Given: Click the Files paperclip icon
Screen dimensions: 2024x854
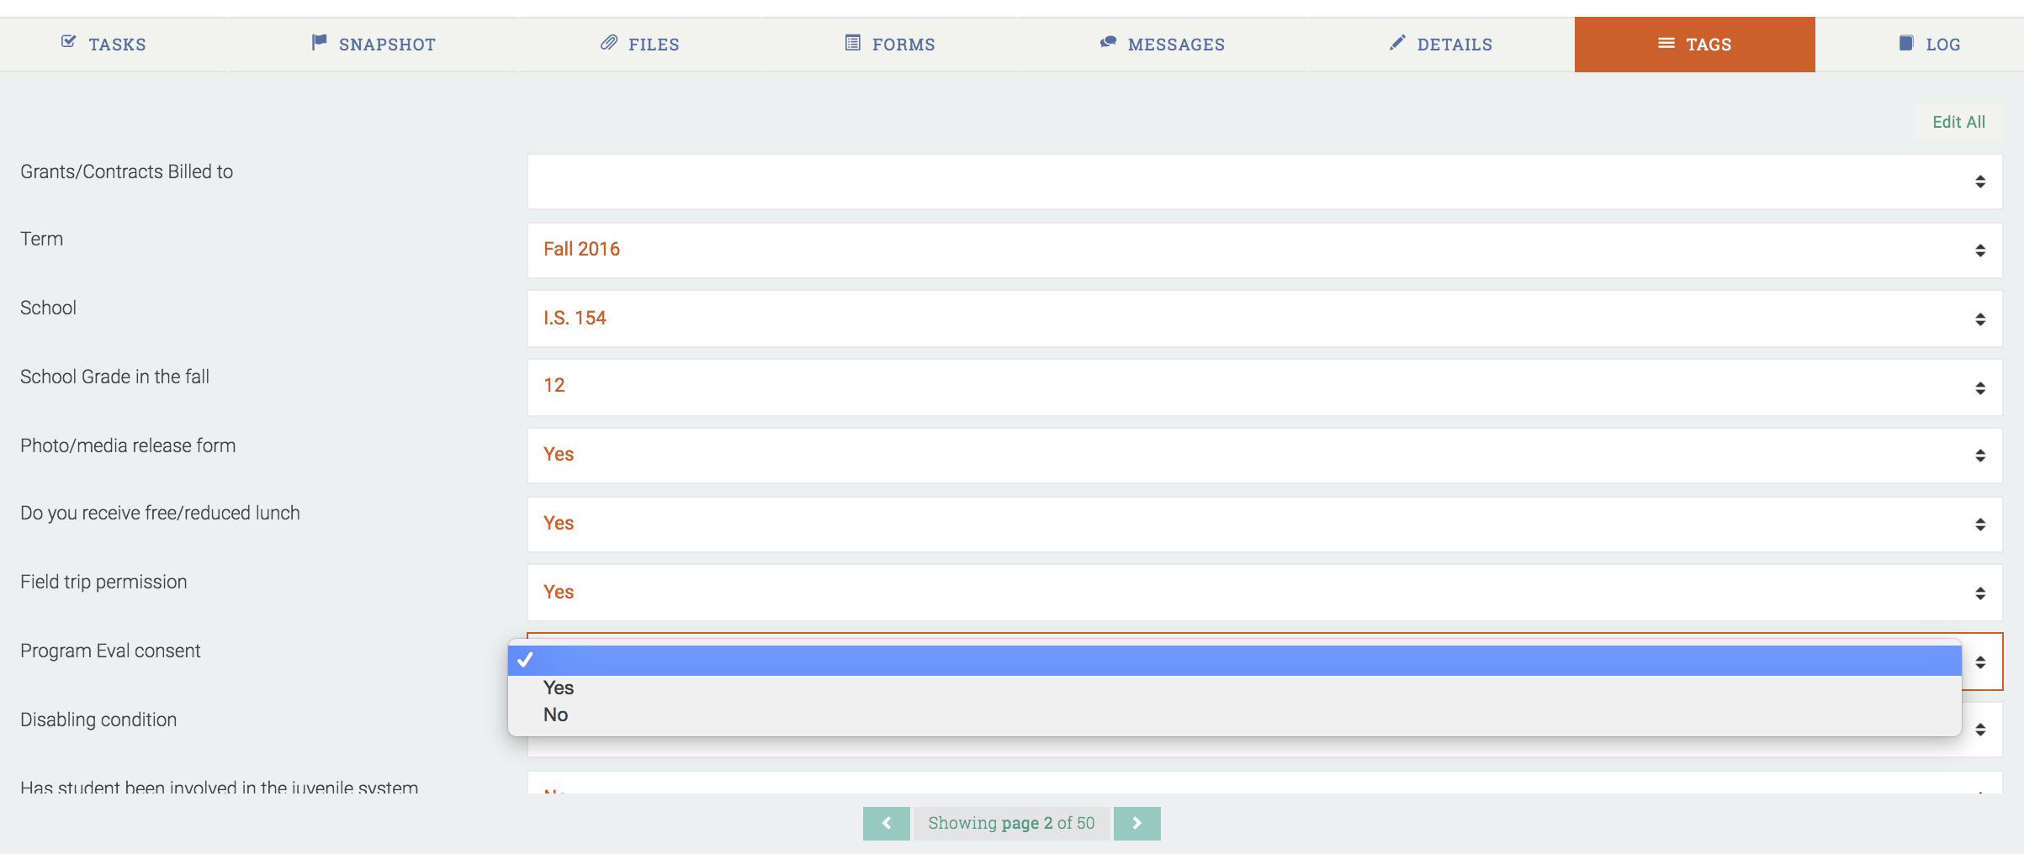Looking at the screenshot, I should [609, 42].
